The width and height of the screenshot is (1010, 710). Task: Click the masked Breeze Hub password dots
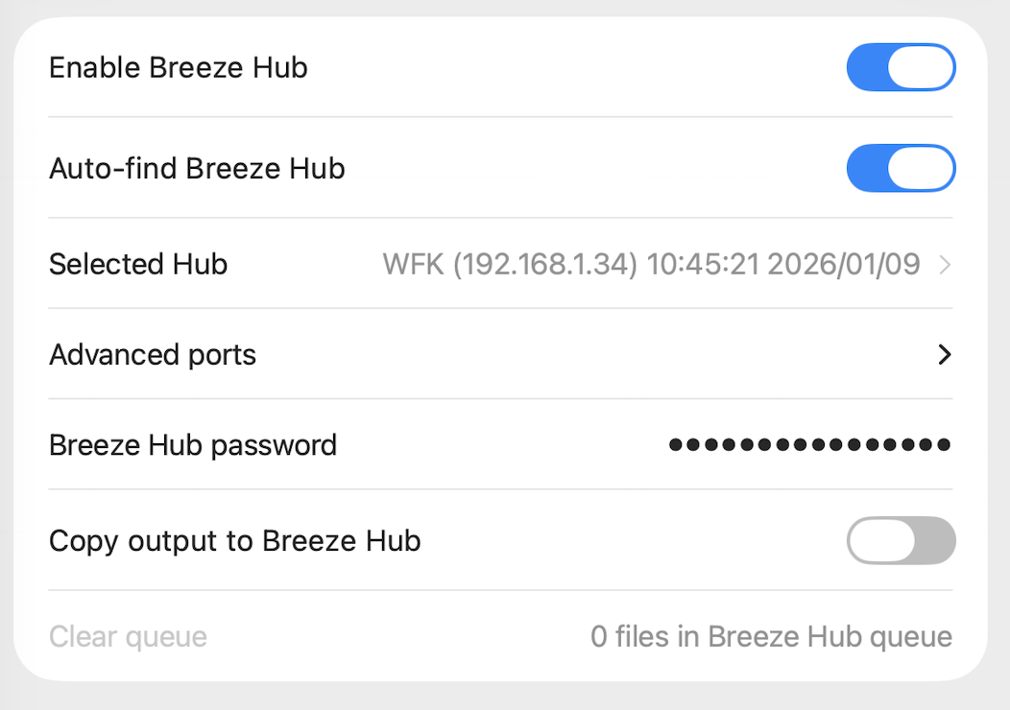click(x=809, y=445)
